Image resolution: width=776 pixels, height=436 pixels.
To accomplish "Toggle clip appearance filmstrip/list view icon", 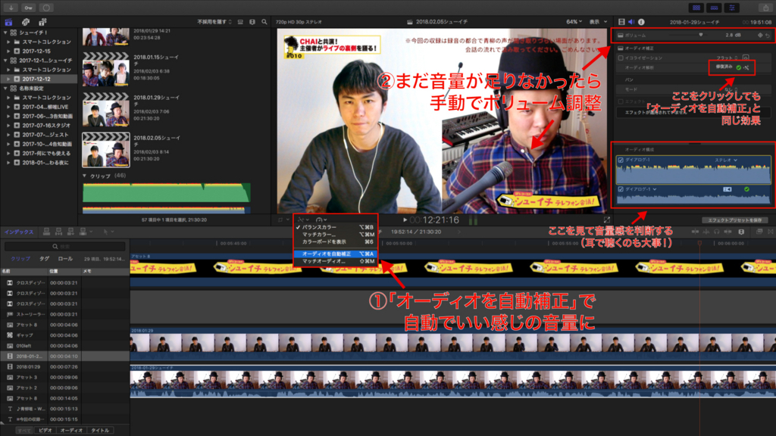I will pos(240,22).
